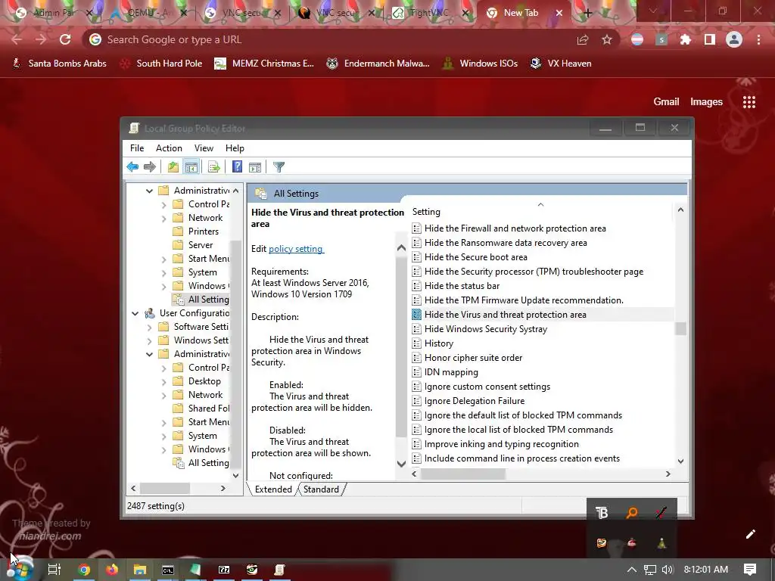The height and width of the screenshot is (581, 775).
Task: Switch to the Extended tab
Action: pyautogui.click(x=273, y=489)
